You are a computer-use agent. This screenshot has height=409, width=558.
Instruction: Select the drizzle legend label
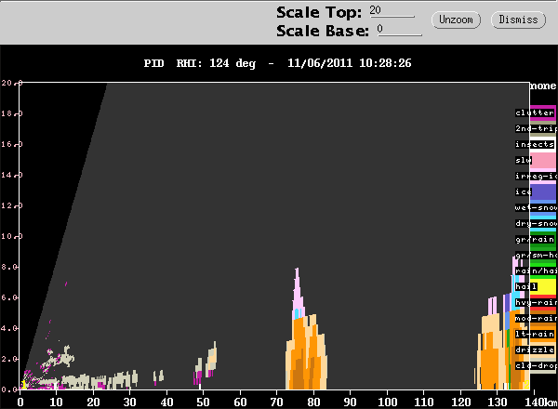535,350
